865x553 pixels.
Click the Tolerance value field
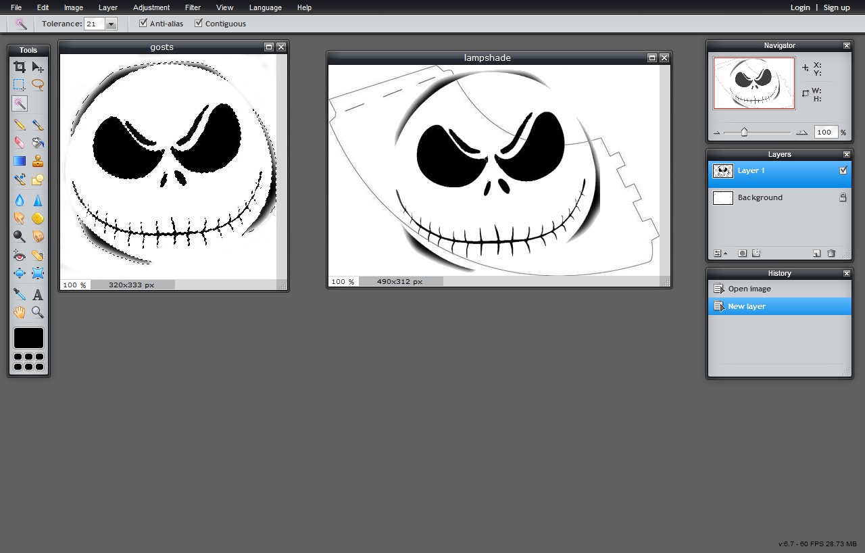pos(94,24)
